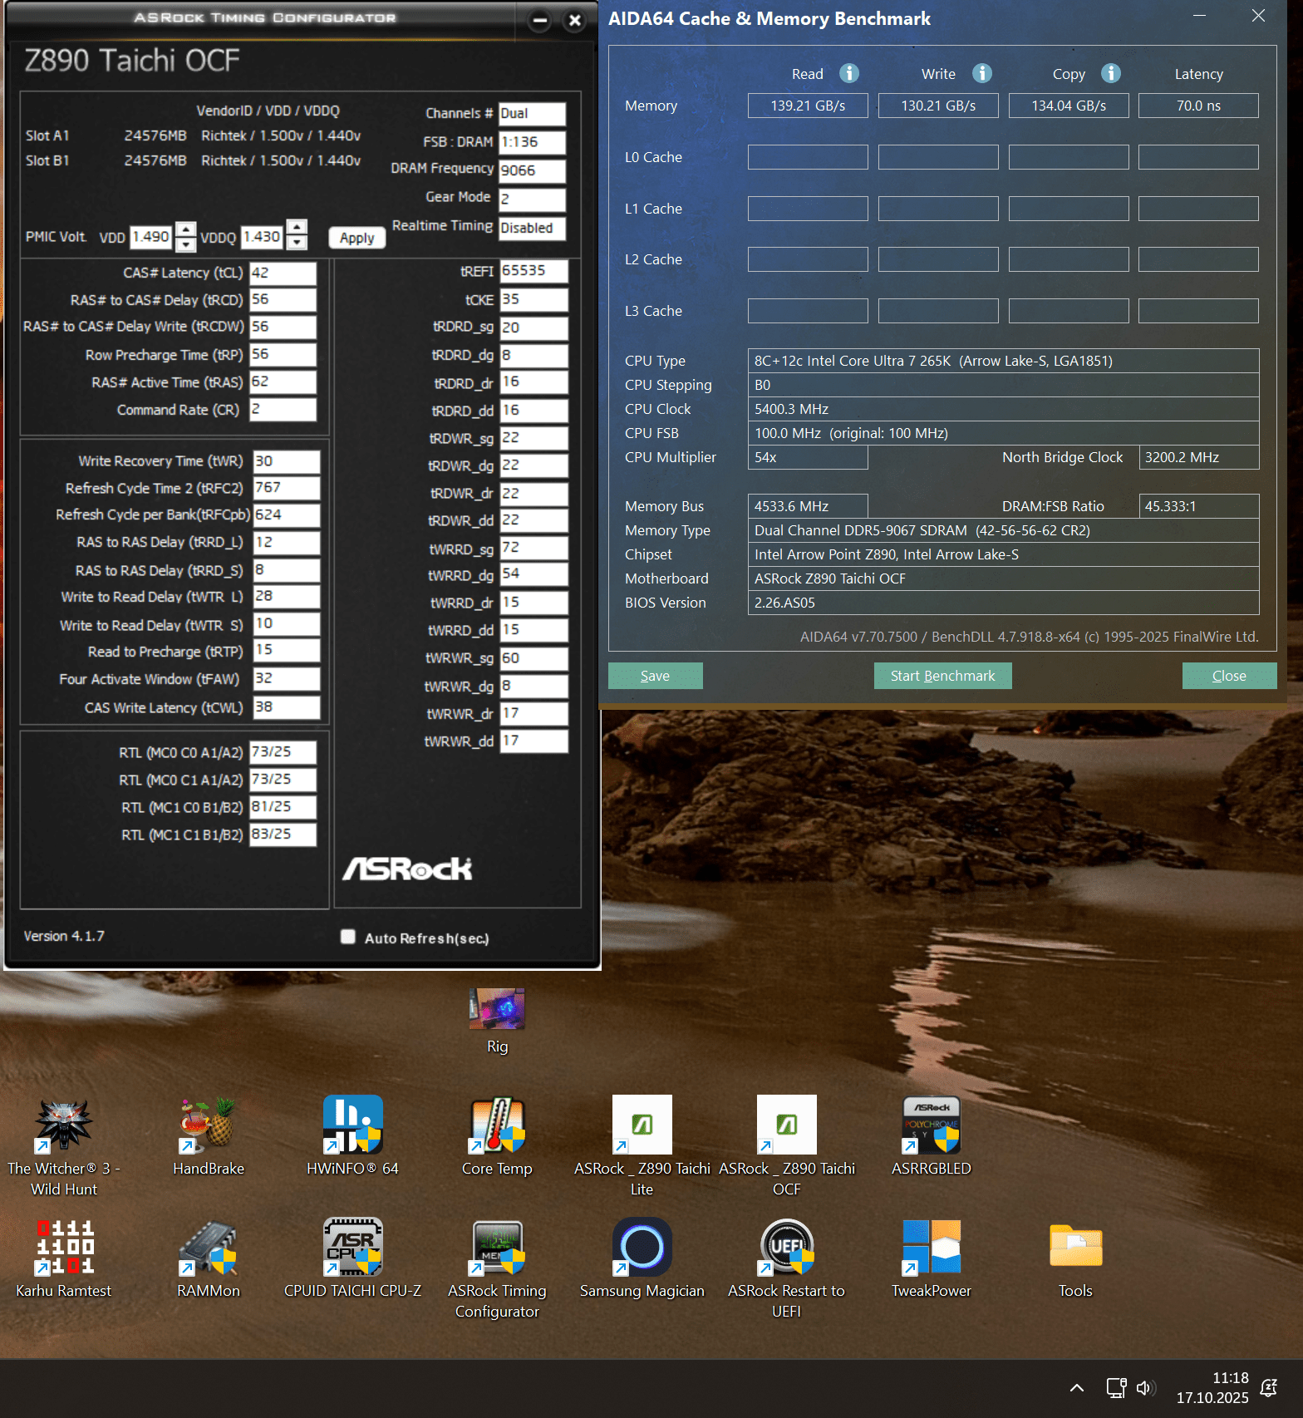
Task: Open The Witcher 3 Wild Hunt shortcut
Action: (x=64, y=1147)
